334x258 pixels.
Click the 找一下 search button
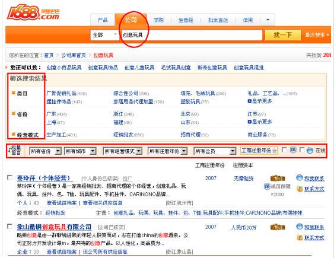tap(283, 35)
